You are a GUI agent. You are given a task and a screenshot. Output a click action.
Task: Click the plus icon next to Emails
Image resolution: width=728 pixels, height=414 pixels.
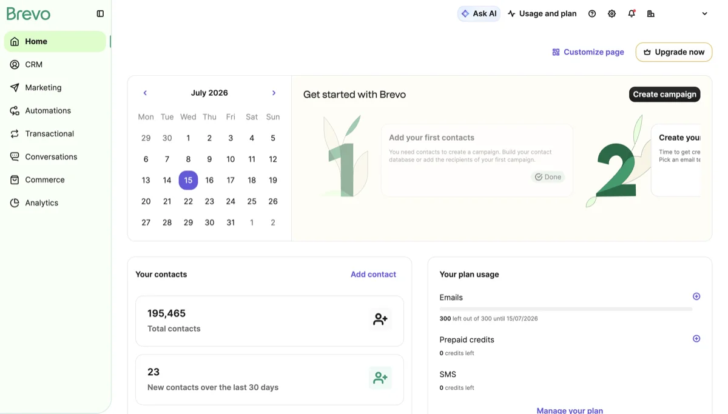click(696, 296)
